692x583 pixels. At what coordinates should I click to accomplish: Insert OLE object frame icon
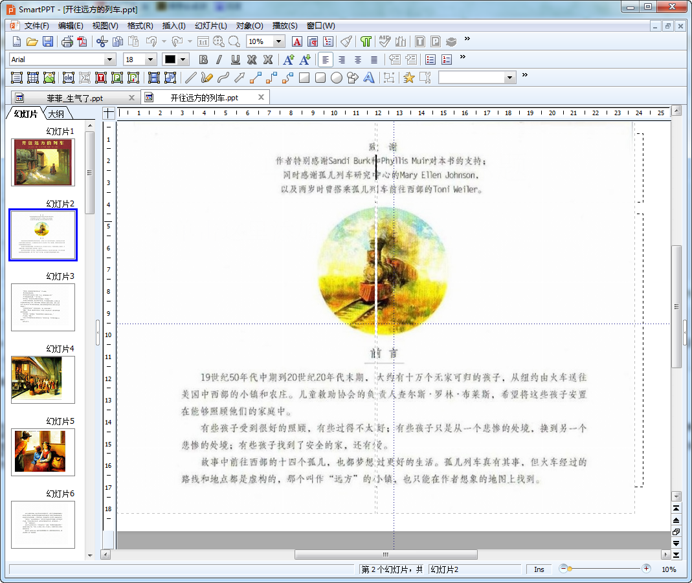69,78
